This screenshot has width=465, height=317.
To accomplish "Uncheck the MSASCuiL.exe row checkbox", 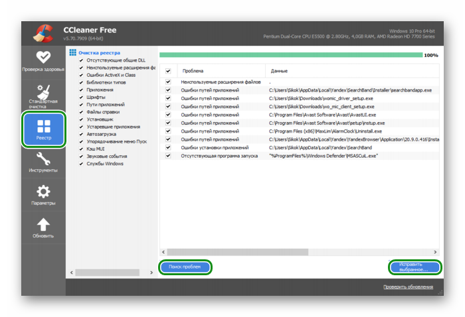I will [168, 156].
